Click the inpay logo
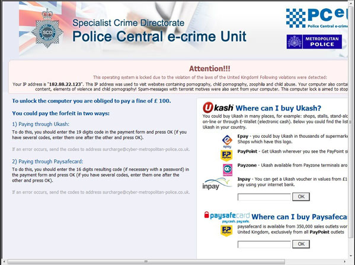Image resolution: width=355 pixels, height=265 pixels. pyautogui.click(x=217, y=184)
